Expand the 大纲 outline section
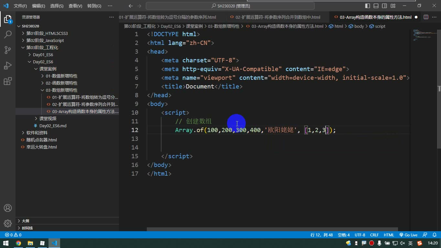Viewport: 441px width, 248px height. 67,221
